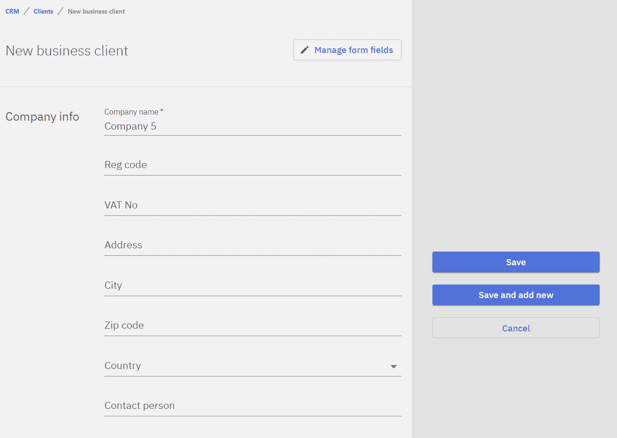Click Save and add new

coord(516,295)
